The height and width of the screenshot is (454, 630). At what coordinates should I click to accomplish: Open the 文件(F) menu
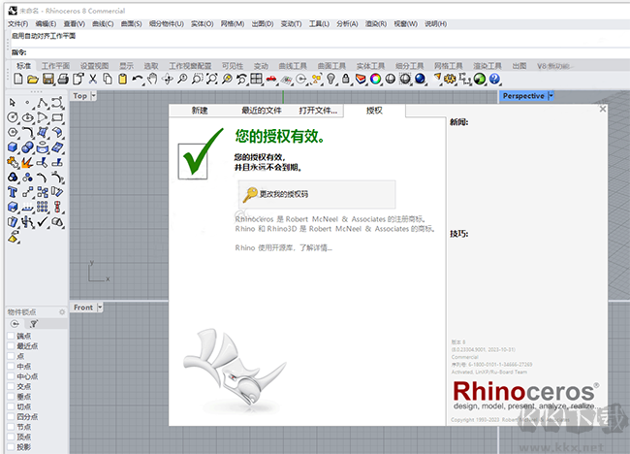coord(18,23)
